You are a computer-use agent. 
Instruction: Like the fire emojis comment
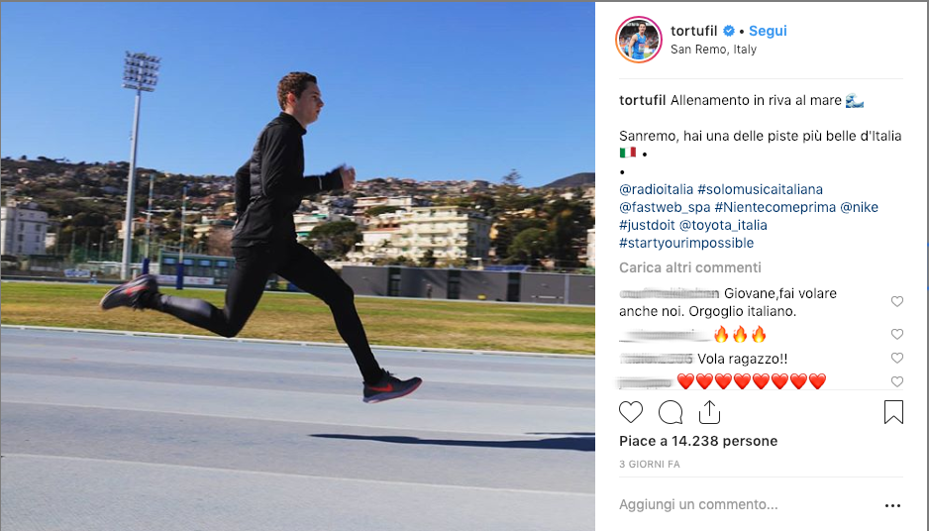897,334
